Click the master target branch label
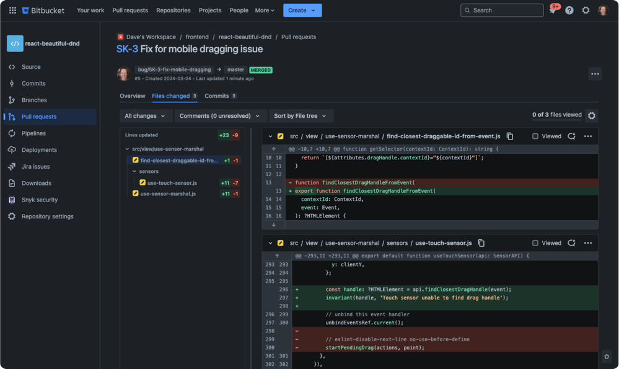This screenshot has height=369, width=619. pyautogui.click(x=235, y=69)
